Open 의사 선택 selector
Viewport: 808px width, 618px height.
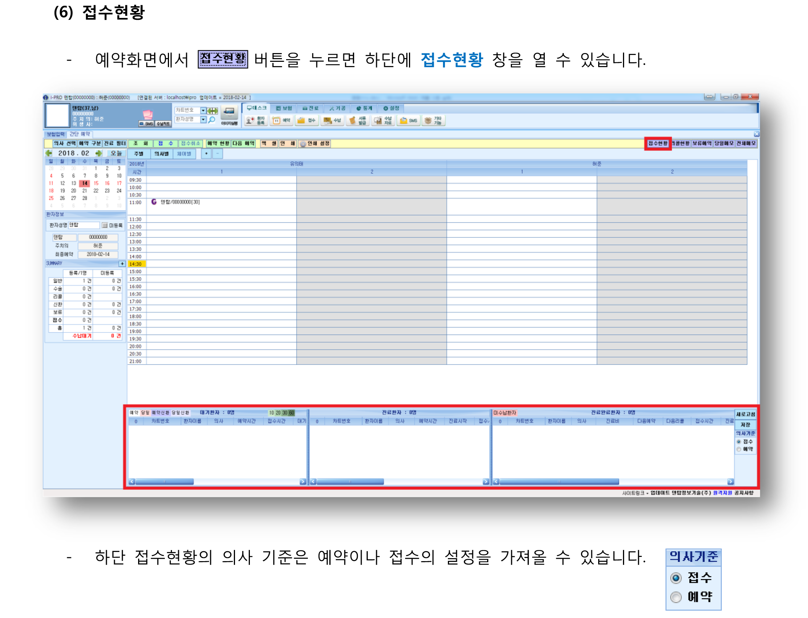click(x=65, y=144)
